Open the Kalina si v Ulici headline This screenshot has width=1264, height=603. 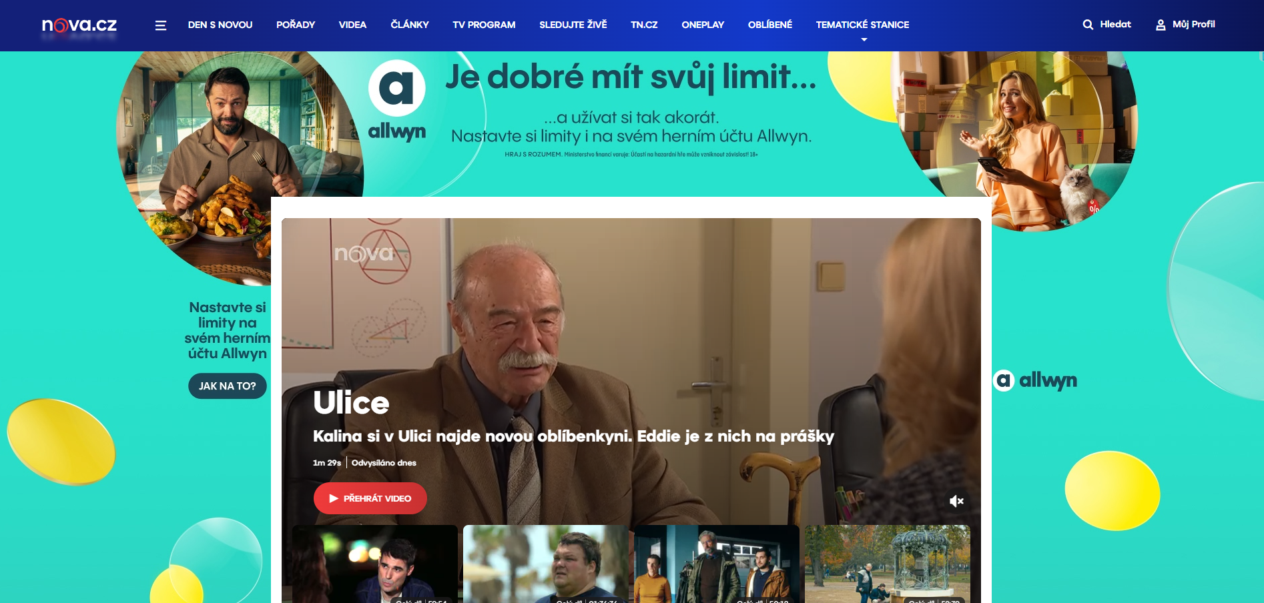573,436
